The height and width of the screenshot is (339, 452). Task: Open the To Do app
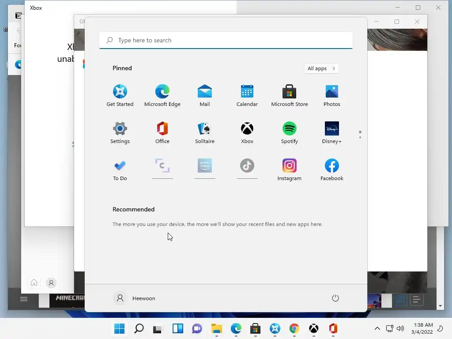click(120, 170)
